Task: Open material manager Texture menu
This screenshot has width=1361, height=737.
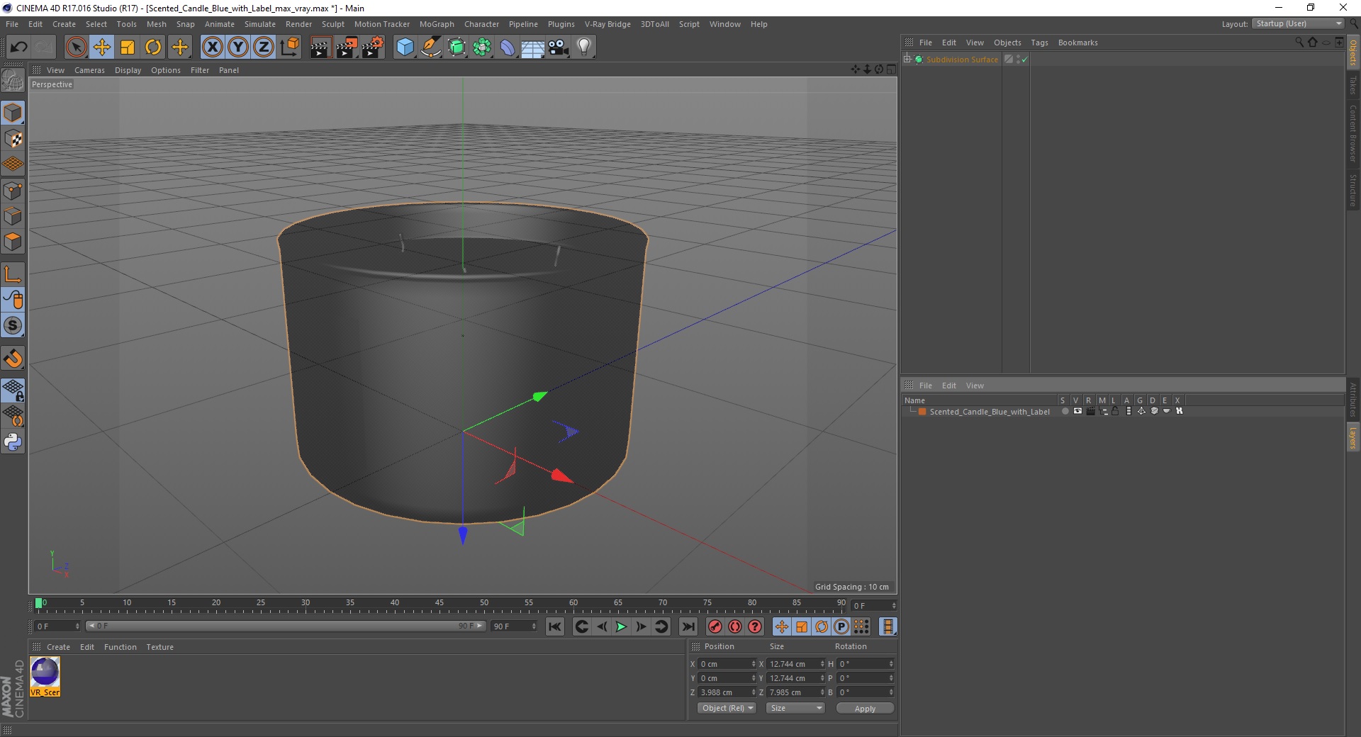Action: [159, 647]
